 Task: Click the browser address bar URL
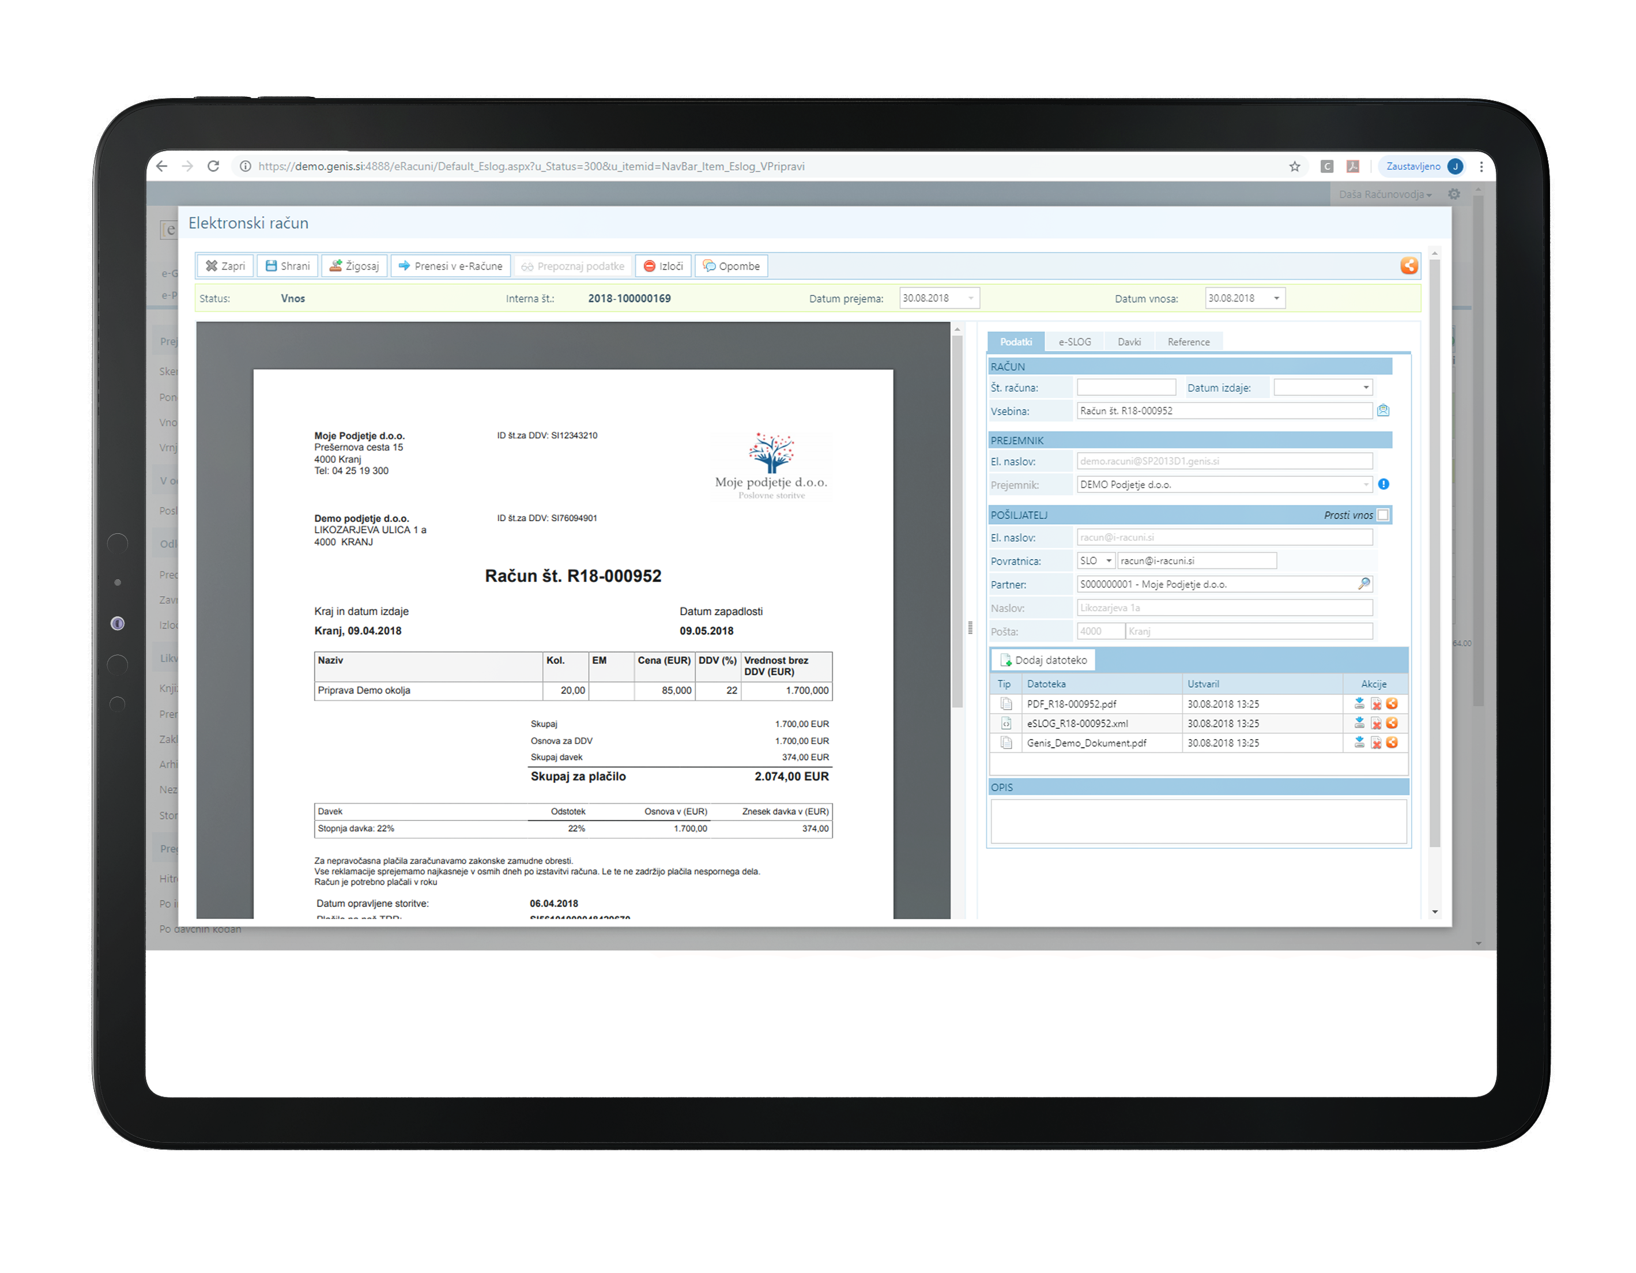point(531,167)
